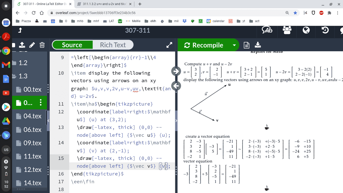Open the Chrome Extensions puzzle icon
The image size is (343, 193).
pyautogui.click(x=329, y=13)
